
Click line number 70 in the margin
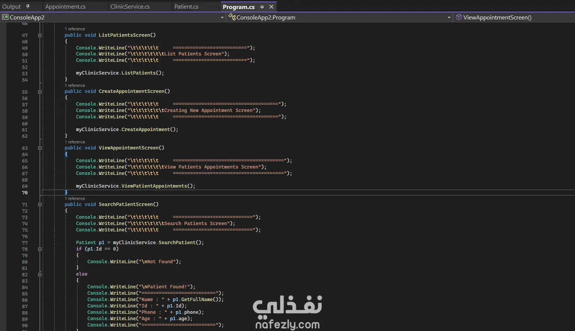tap(25, 192)
